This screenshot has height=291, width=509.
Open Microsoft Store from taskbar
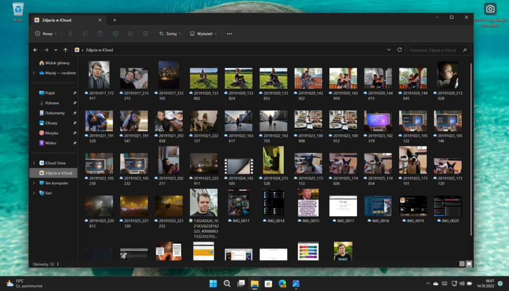click(268, 283)
